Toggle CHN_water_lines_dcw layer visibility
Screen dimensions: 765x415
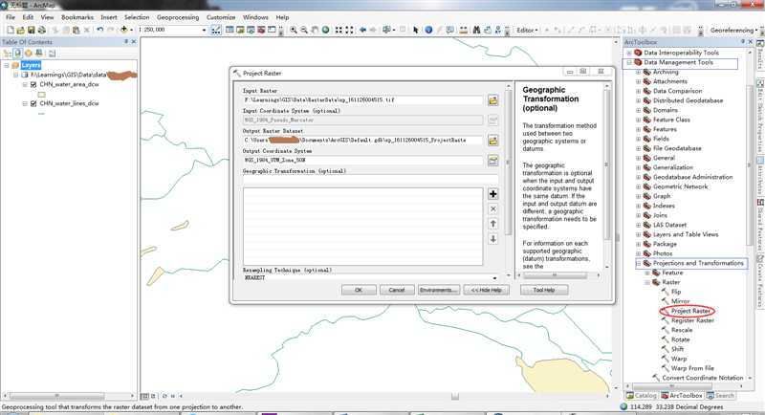(x=33, y=103)
